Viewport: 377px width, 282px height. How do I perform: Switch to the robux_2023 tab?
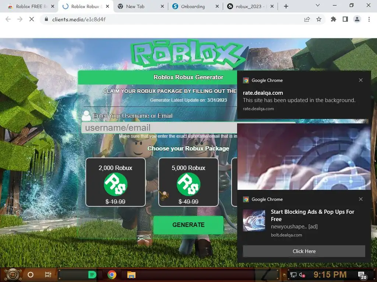250,7
